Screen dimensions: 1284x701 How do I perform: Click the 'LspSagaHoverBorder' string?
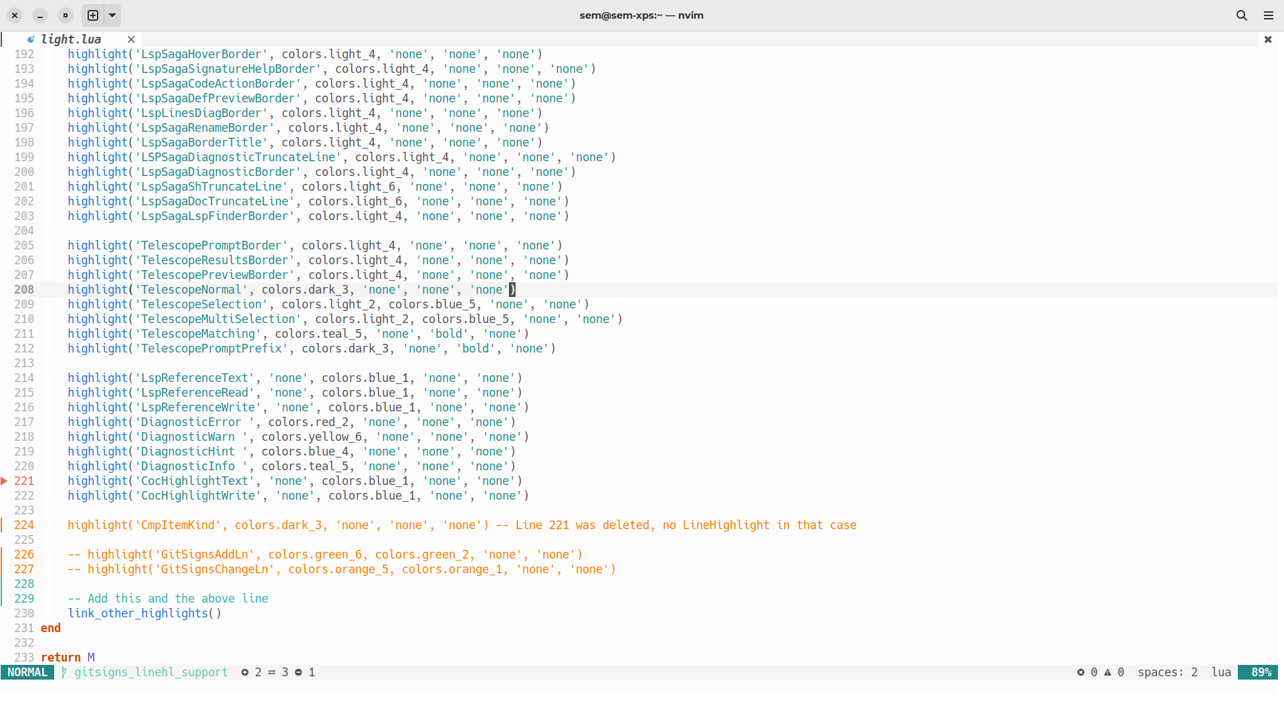tap(201, 54)
